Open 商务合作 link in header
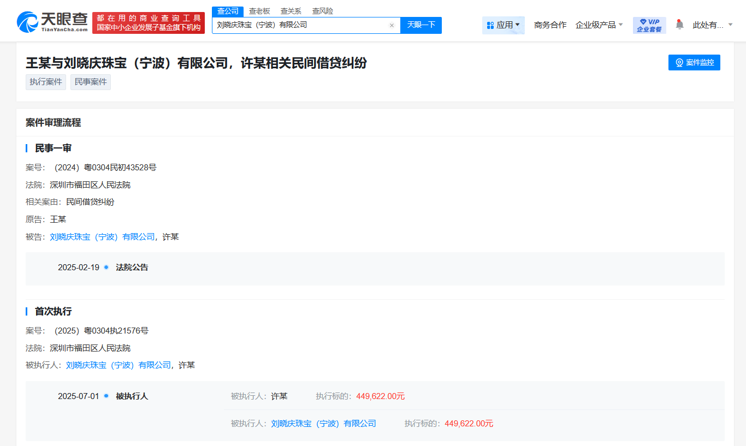The height and width of the screenshot is (446, 746). click(550, 25)
